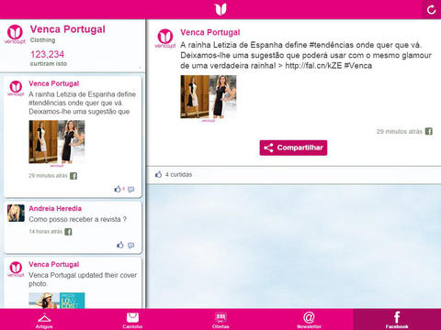Open the cover photo update thumbnail
This screenshot has width=441, height=330.
click(57, 301)
